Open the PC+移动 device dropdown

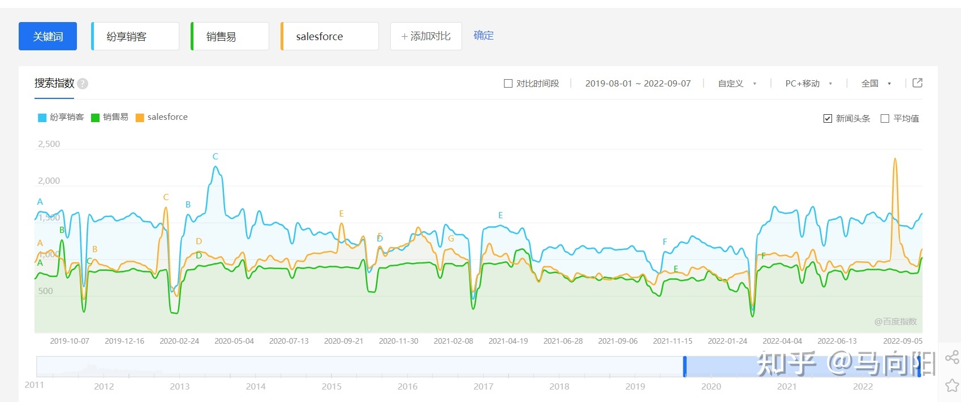[x=808, y=84]
